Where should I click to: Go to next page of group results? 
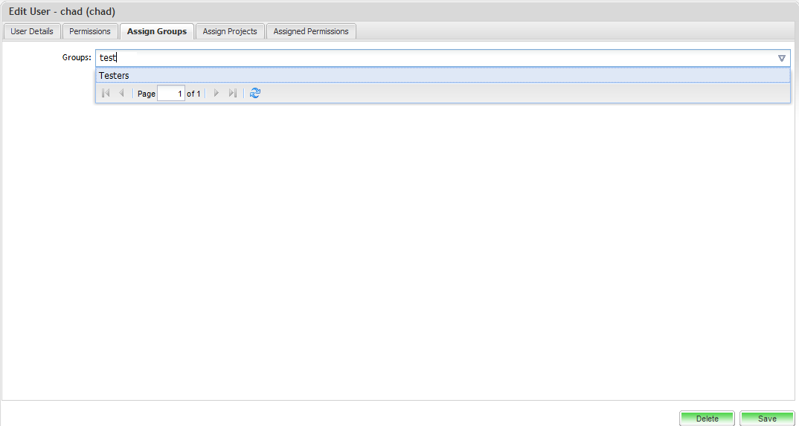216,94
